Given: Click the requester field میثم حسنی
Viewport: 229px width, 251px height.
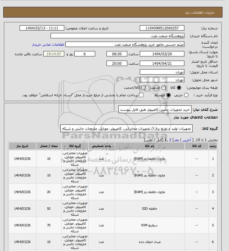Looking at the screenshot, I should click(125, 44).
